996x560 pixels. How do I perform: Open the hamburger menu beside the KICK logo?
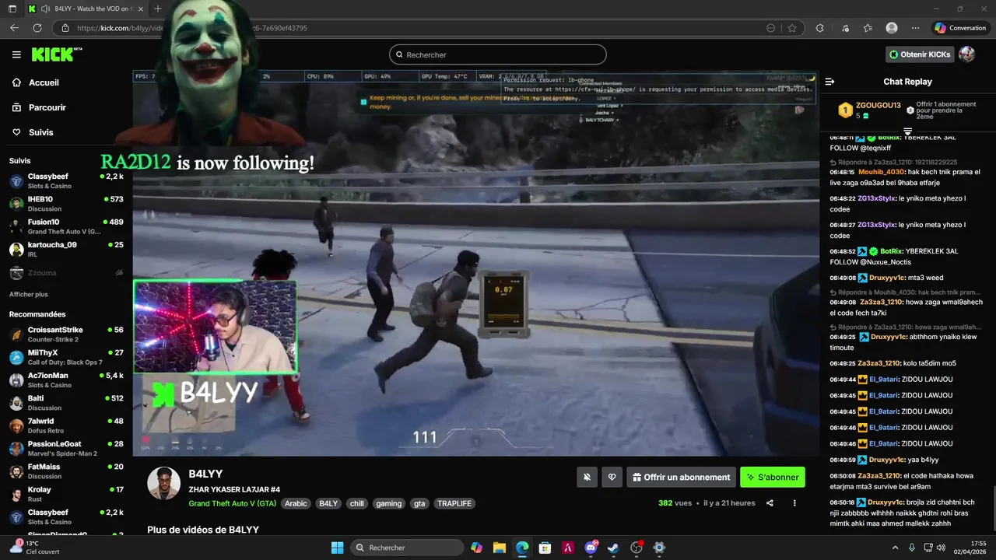16,54
